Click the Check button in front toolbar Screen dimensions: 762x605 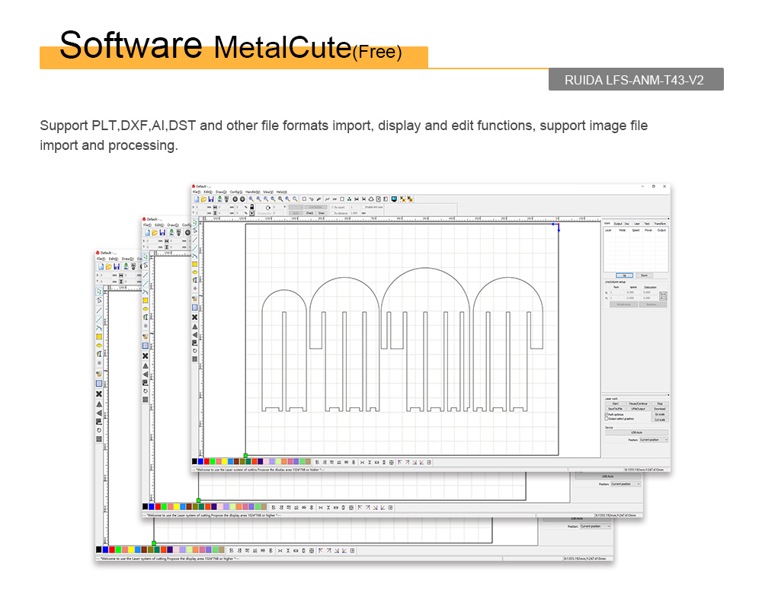tap(309, 213)
